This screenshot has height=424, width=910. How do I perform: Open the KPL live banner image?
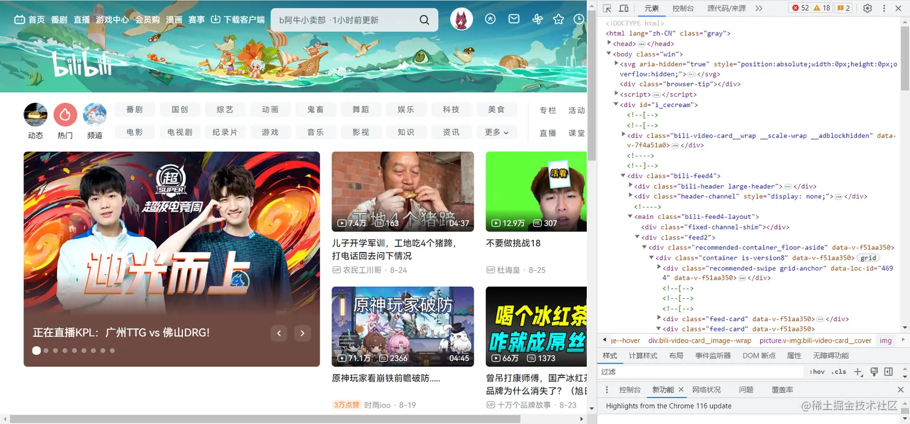[x=172, y=259]
